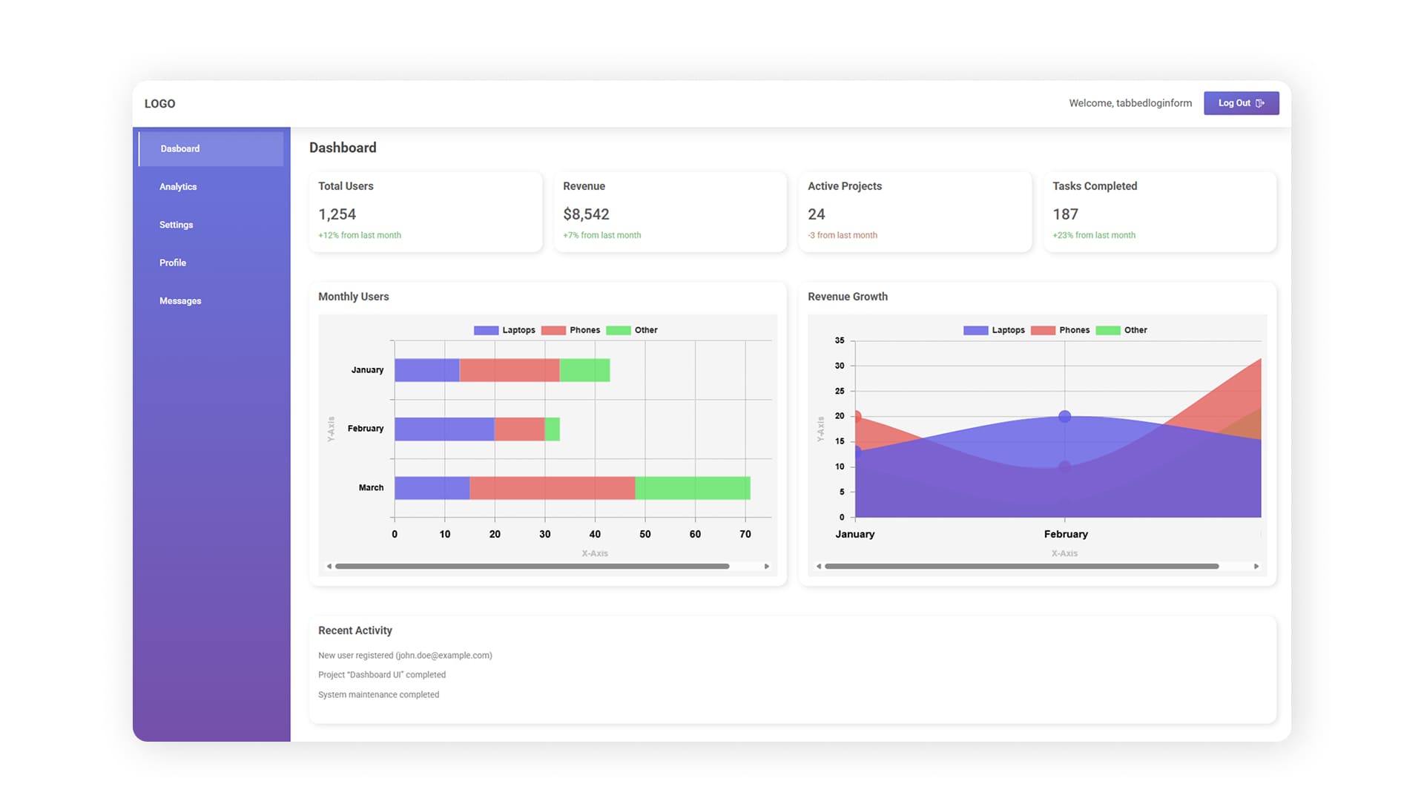Click right scroll arrow under Revenue Growth chart
This screenshot has width=1424, height=801.
click(x=1256, y=567)
